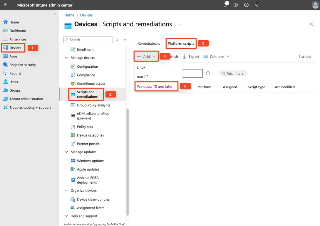This screenshot has width=320, height=226.
Task: Click the user account avatar
Action: (x=315, y=5)
